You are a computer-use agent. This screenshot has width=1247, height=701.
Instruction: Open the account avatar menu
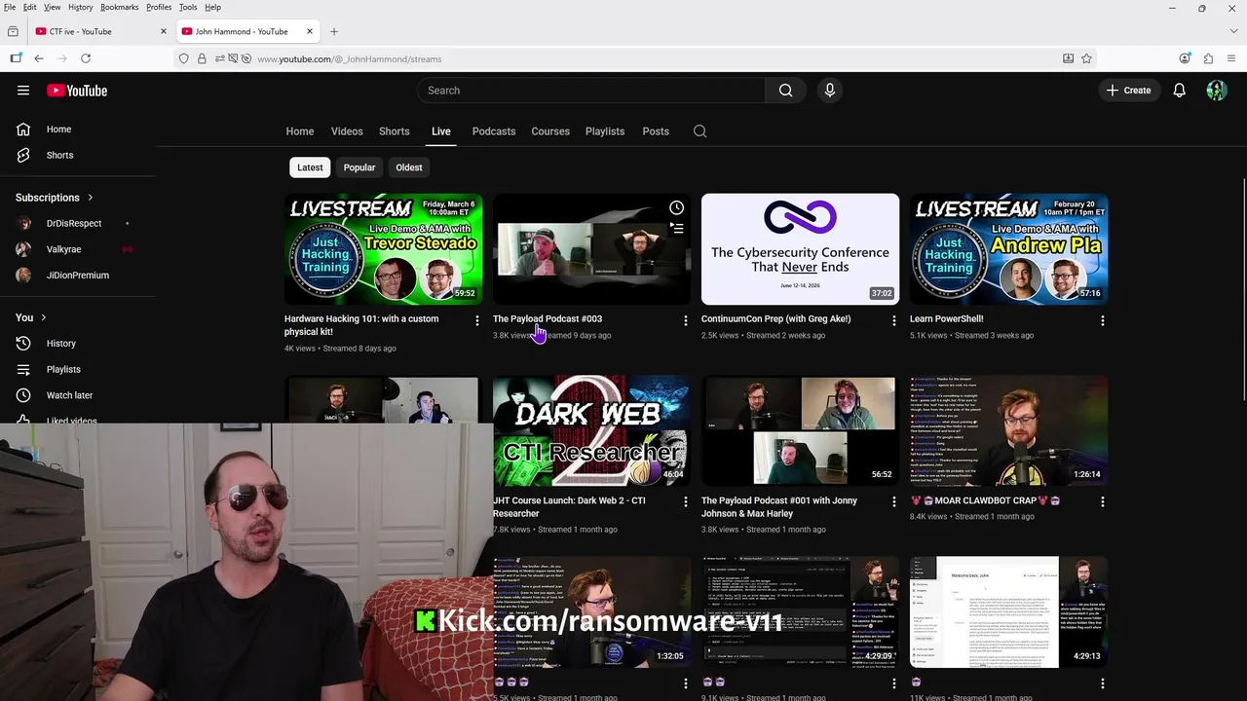tap(1216, 91)
